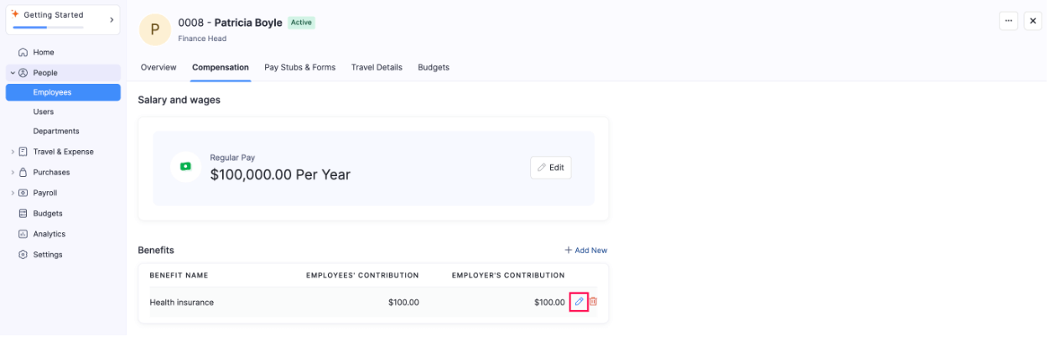This screenshot has width=1050, height=342.
Task: Click the Home sidebar icon
Action: point(23,52)
